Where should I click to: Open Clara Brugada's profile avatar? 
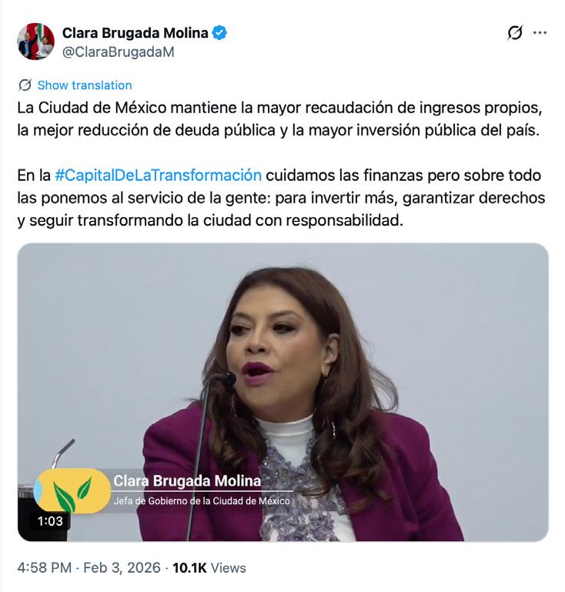36,42
